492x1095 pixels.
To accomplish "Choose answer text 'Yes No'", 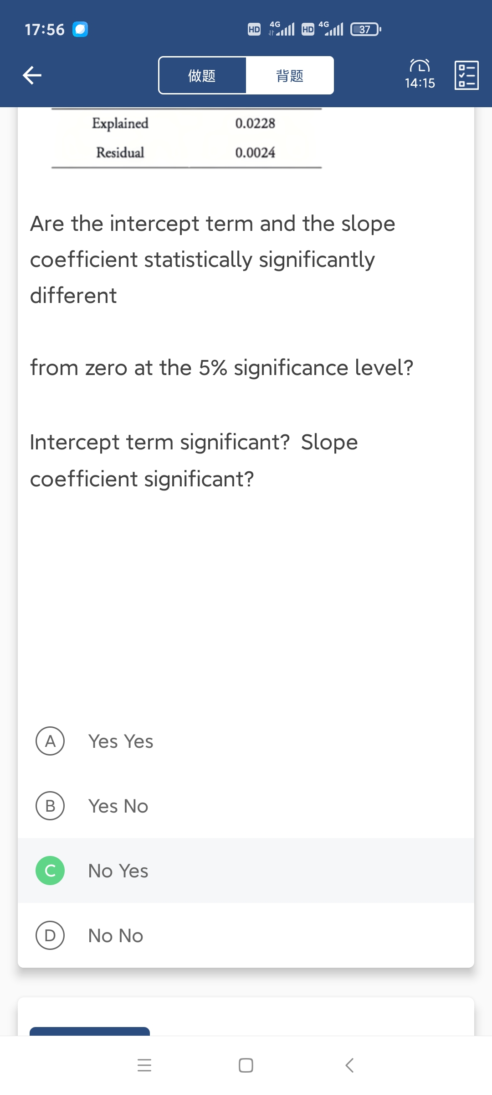I will (x=118, y=806).
